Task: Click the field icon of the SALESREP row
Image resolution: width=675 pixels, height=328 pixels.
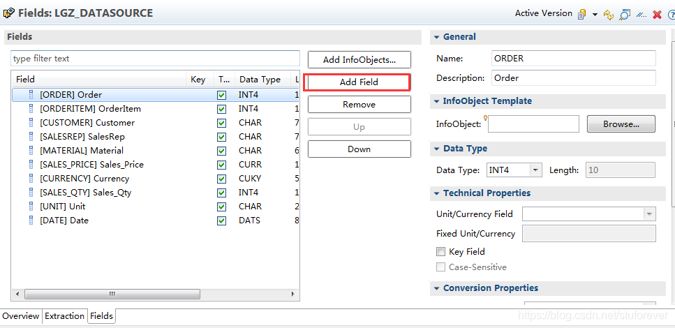Action: click(x=31, y=137)
